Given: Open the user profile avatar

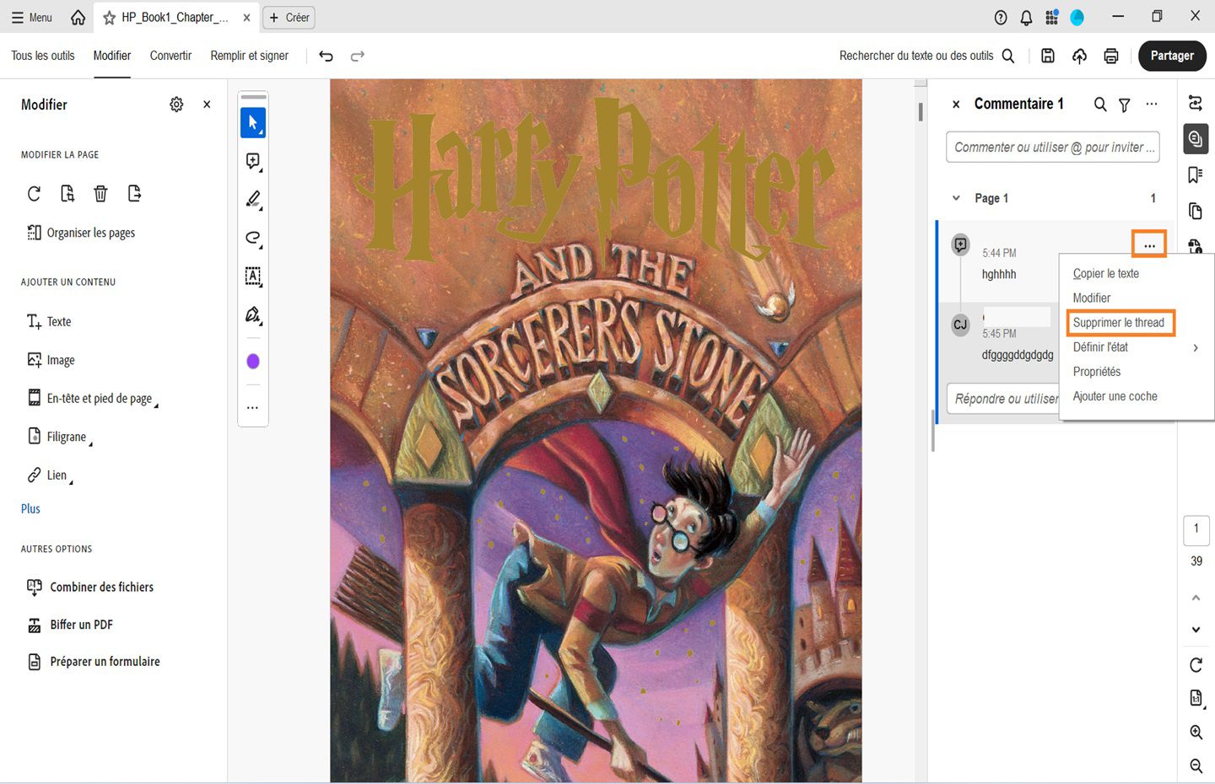Looking at the screenshot, I should [x=1077, y=17].
